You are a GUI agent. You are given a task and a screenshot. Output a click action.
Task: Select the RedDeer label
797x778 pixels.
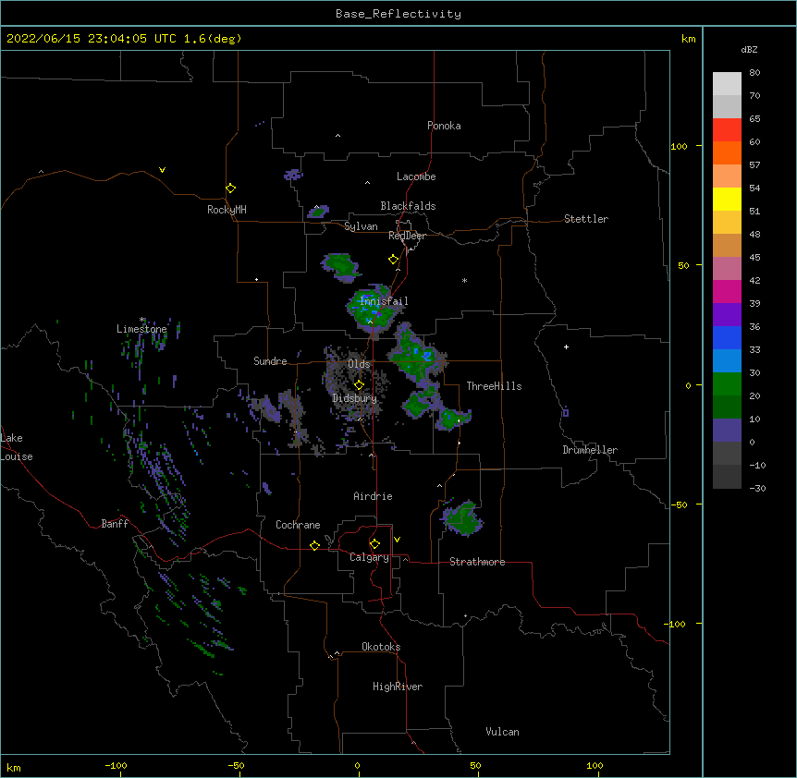pos(407,236)
